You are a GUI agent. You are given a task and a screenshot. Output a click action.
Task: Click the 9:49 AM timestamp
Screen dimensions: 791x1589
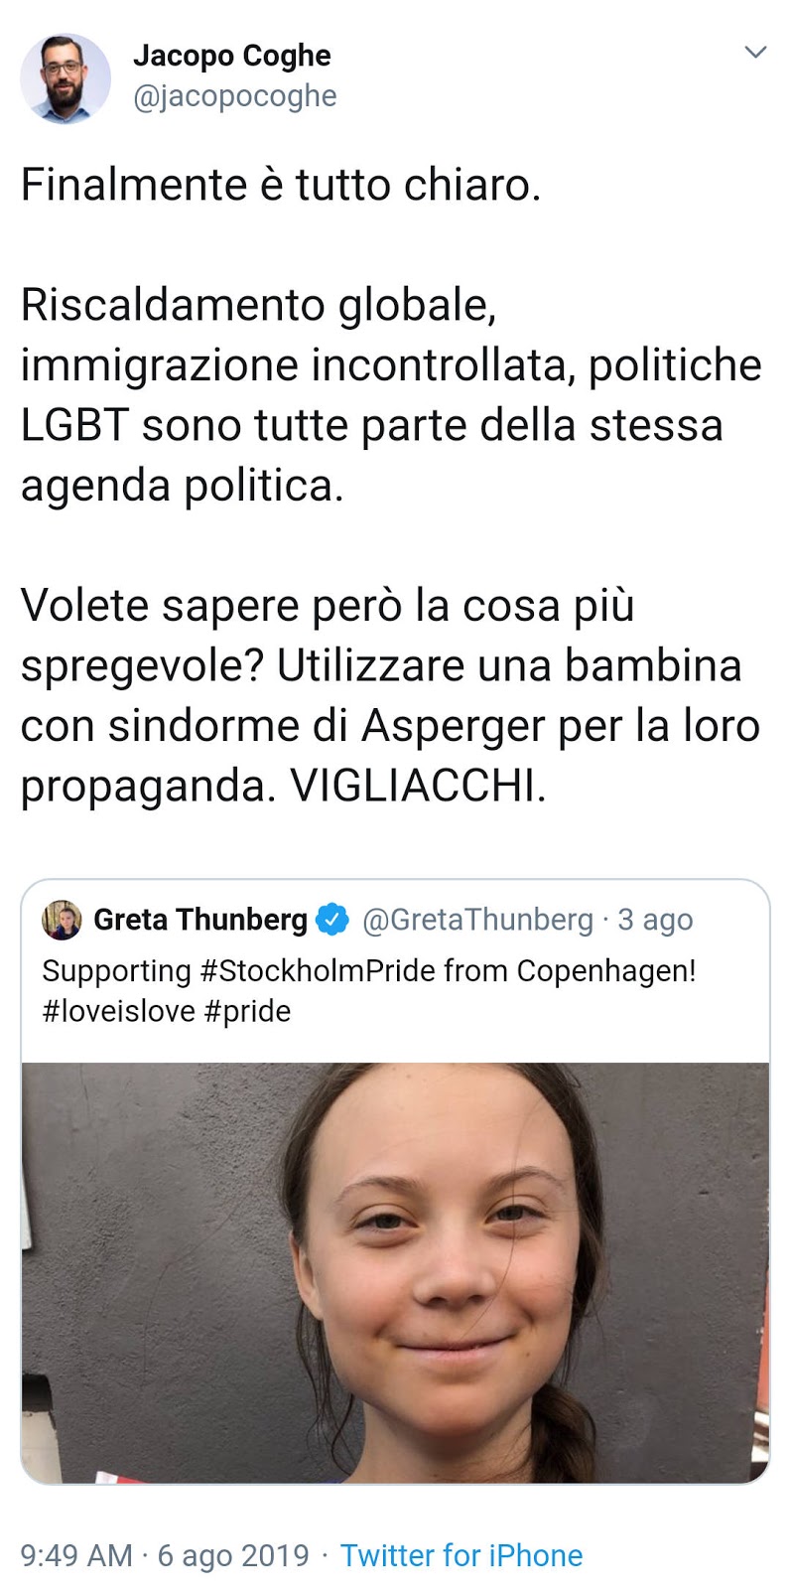[76, 1554]
